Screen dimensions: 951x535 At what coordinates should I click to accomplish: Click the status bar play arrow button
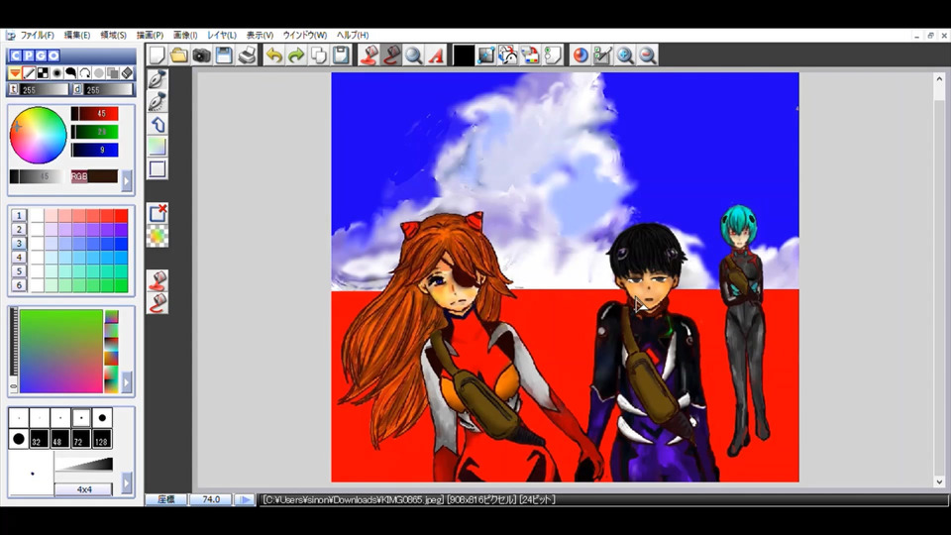pos(245,499)
